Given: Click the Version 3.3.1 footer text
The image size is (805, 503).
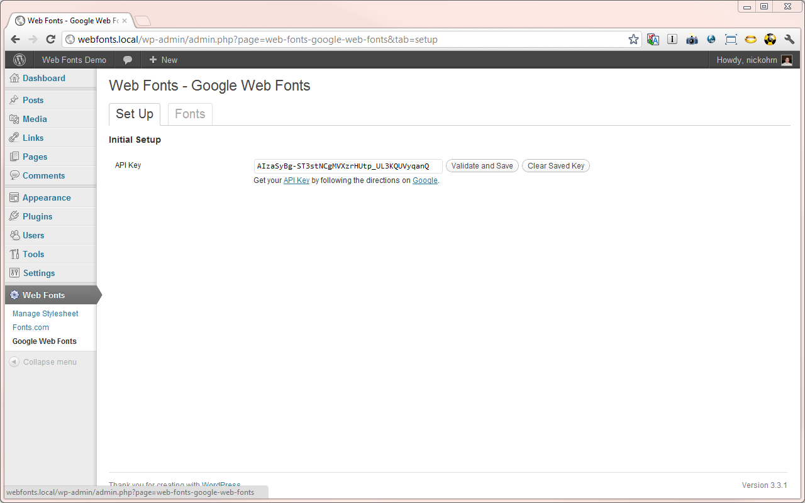Looking at the screenshot, I should [x=764, y=485].
